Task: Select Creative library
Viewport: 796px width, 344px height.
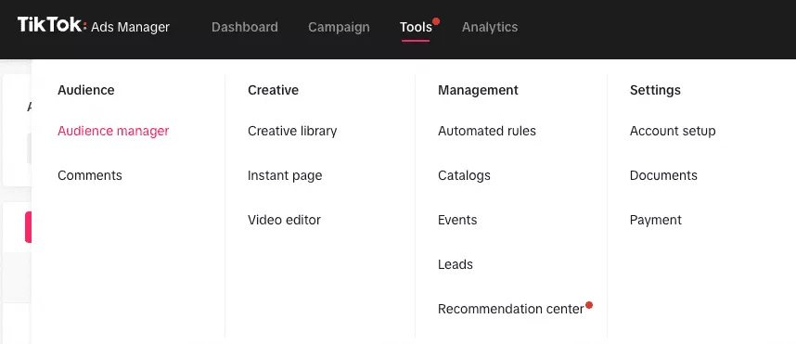Action: 292,131
